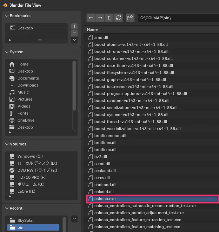This screenshot has width=219, height=232.
Task: Refresh the file list
Action: [118, 18]
